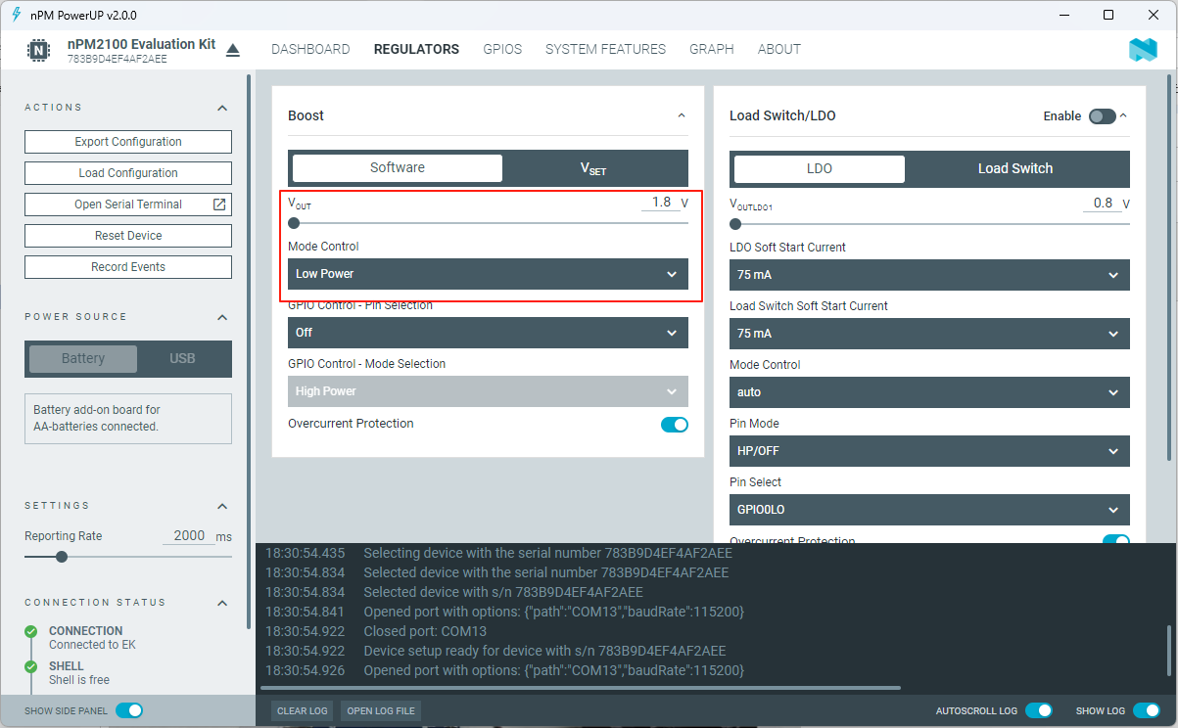Click Record Events button
The image size is (1178, 728).
pyautogui.click(x=128, y=267)
